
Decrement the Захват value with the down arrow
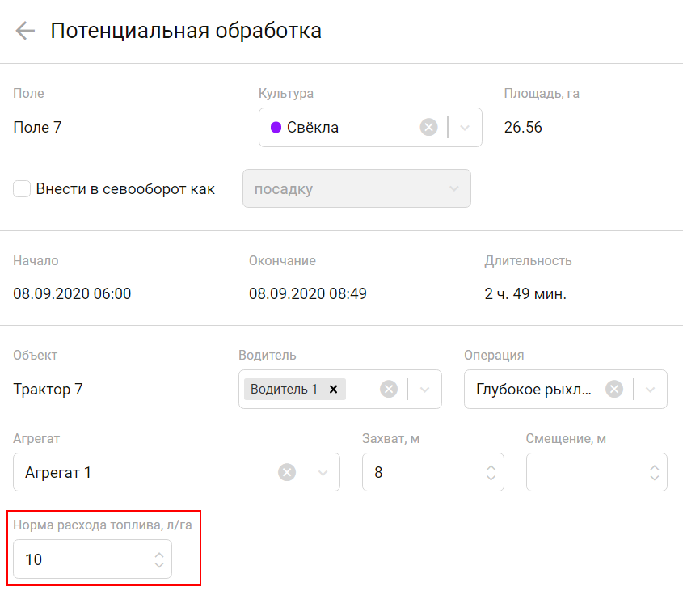pyautogui.click(x=491, y=477)
